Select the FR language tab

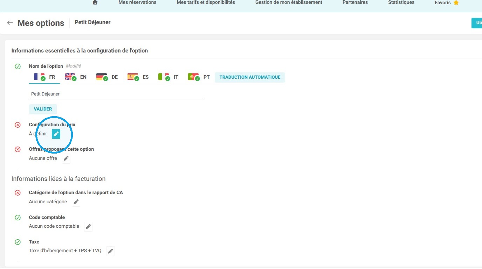(44, 77)
